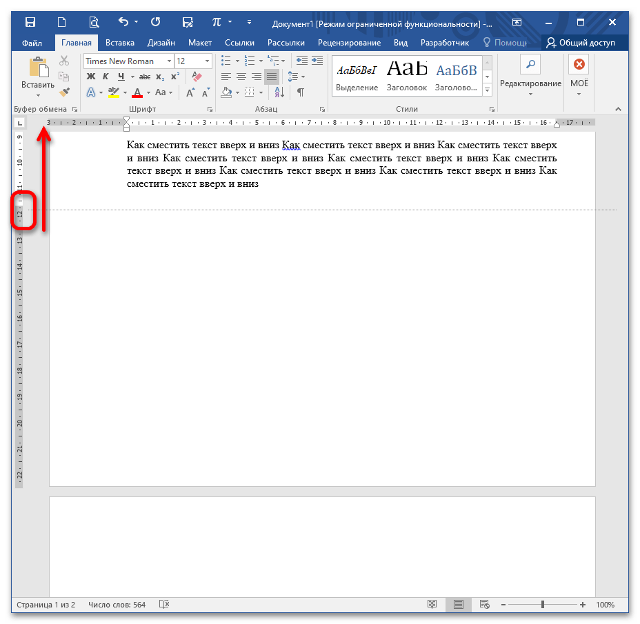Switch to the Вставка ribbon tab

(x=120, y=43)
